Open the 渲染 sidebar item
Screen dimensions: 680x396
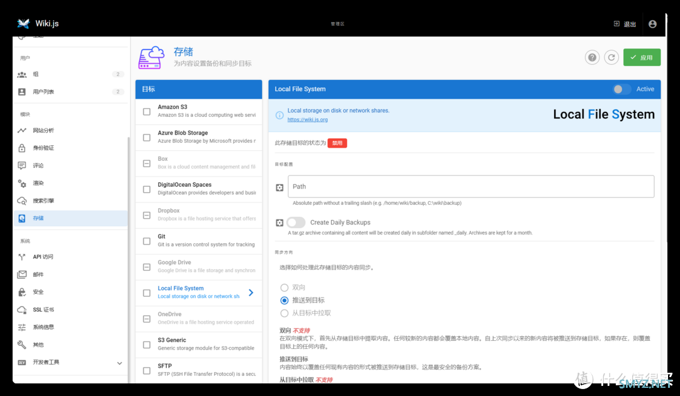point(71,183)
